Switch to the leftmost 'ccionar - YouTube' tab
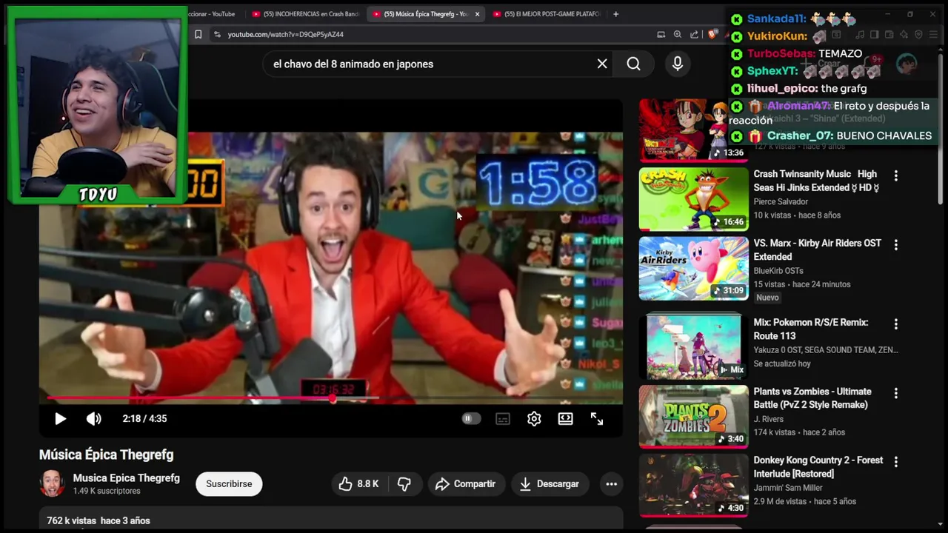The image size is (948, 533). (x=213, y=14)
